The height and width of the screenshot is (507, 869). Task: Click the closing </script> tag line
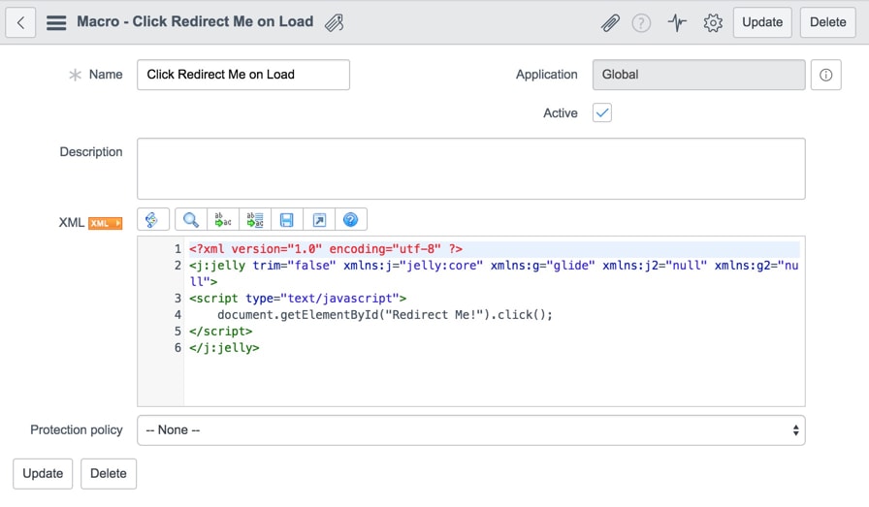(220, 332)
